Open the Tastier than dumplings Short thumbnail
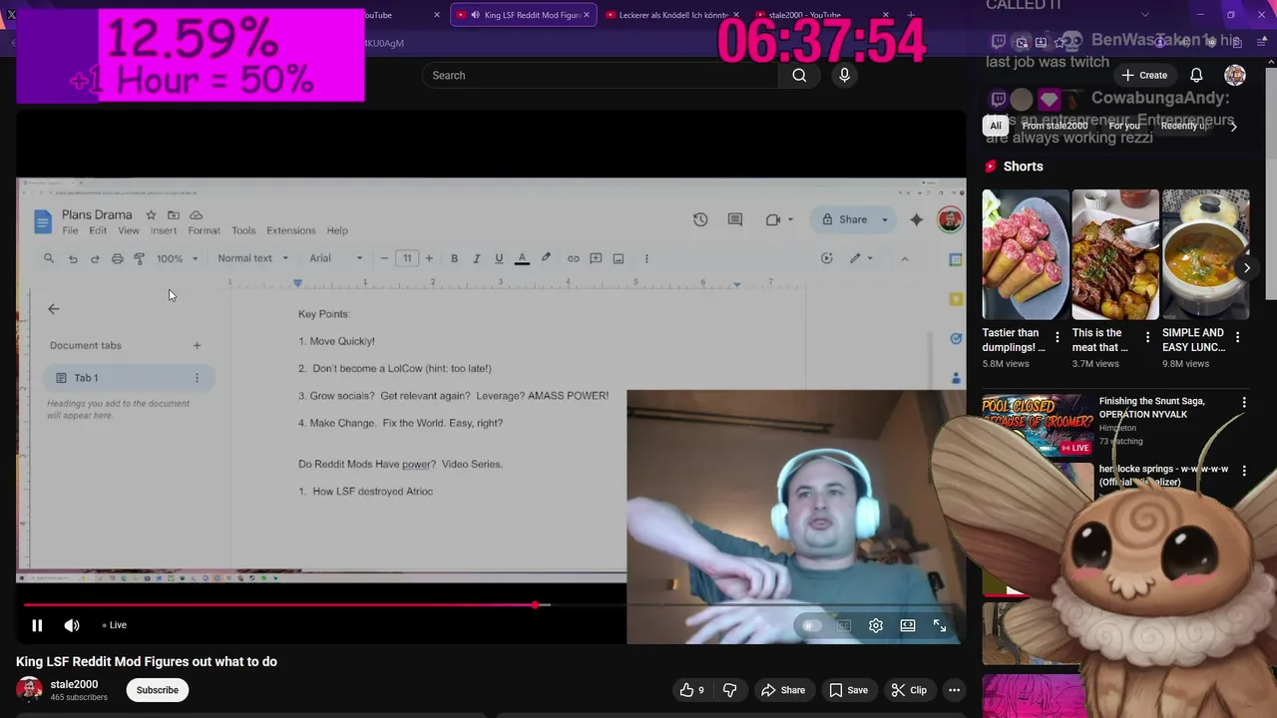The width and height of the screenshot is (1277, 718). coord(1026,254)
